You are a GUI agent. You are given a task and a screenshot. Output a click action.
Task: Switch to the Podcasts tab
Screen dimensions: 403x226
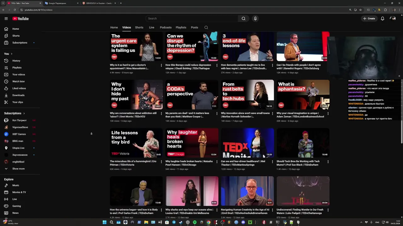click(x=166, y=27)
